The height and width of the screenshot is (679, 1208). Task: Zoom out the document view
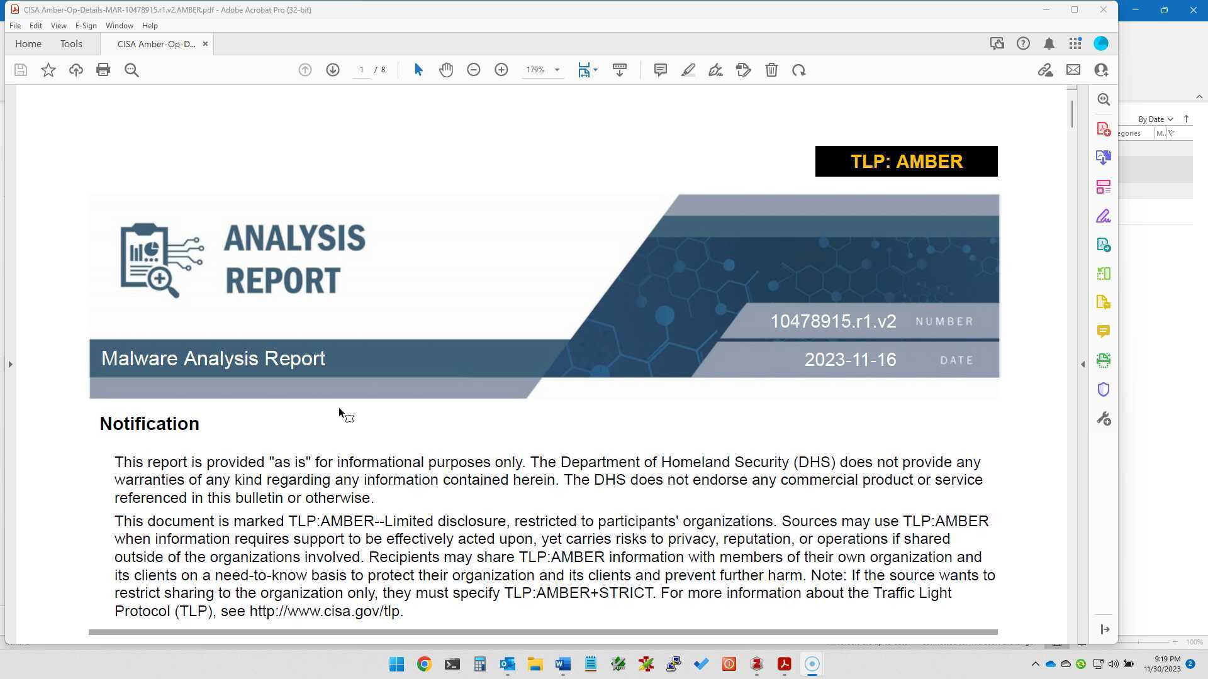[474, 70]
